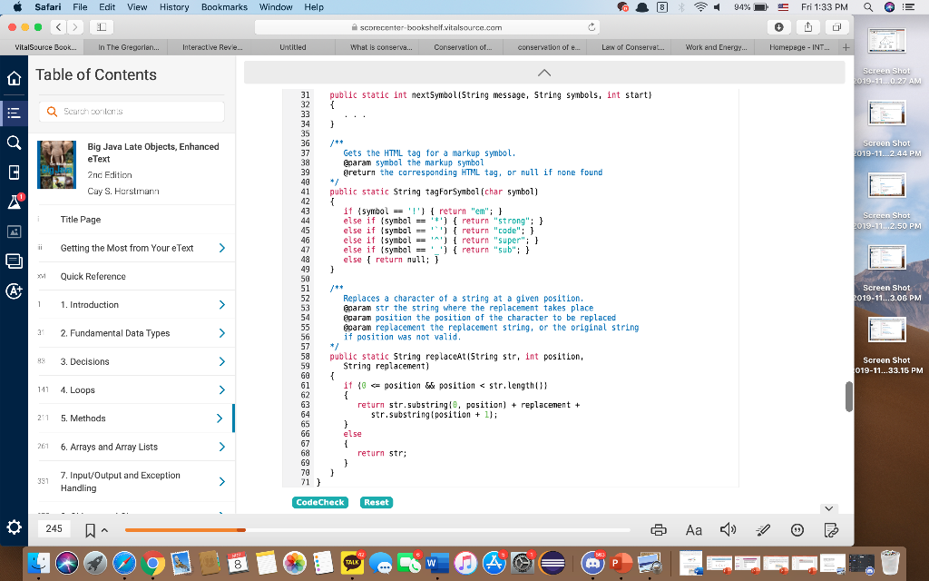This screenshot has width=929, height=581.
Task: Select the highlighter pen tool
Action: (763, 530)
